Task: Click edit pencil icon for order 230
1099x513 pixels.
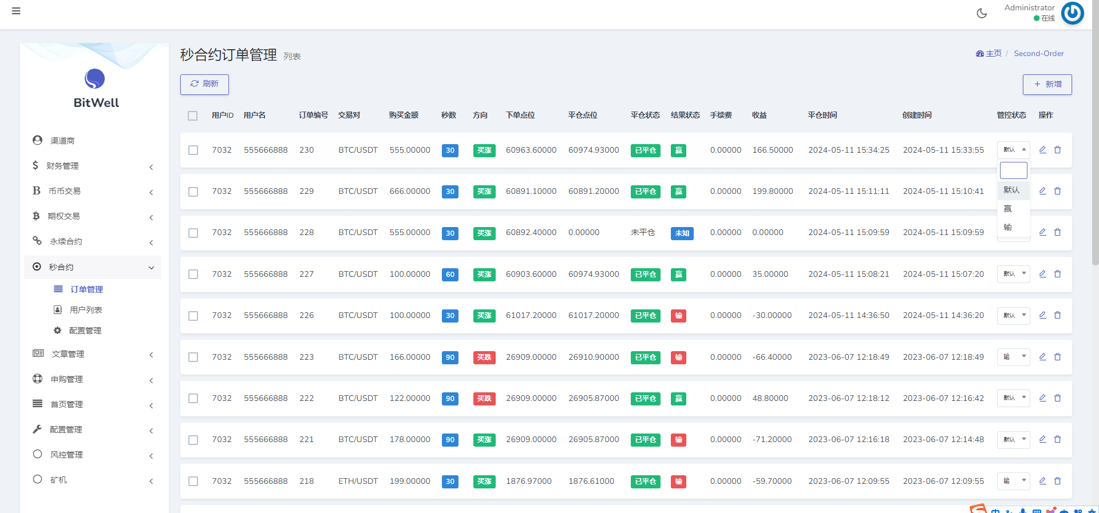Action: [x=1042, y=150]
